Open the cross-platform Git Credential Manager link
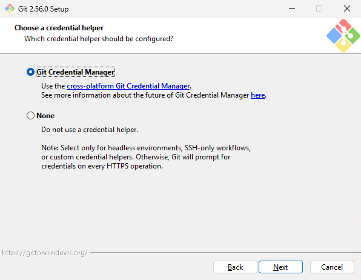361x280 pixels. [x=128, y=86]
